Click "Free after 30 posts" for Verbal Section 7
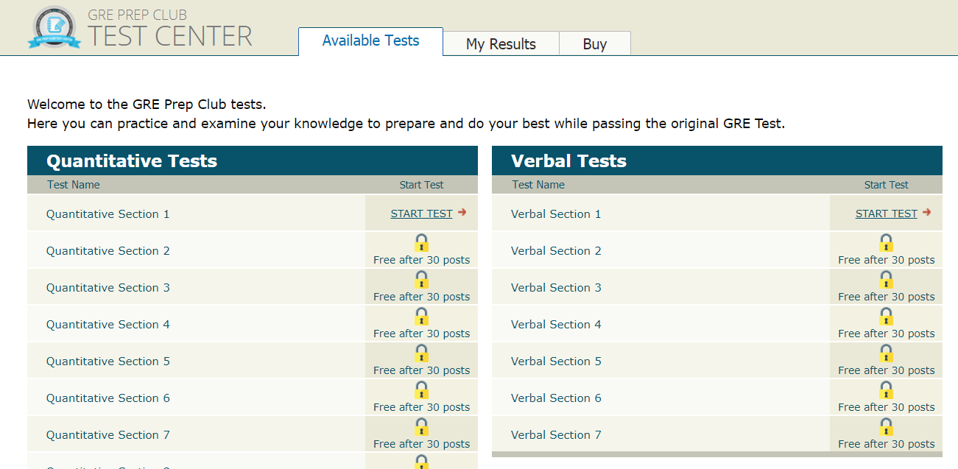Viewport: 958px width, 469px height. click(886, 444)
